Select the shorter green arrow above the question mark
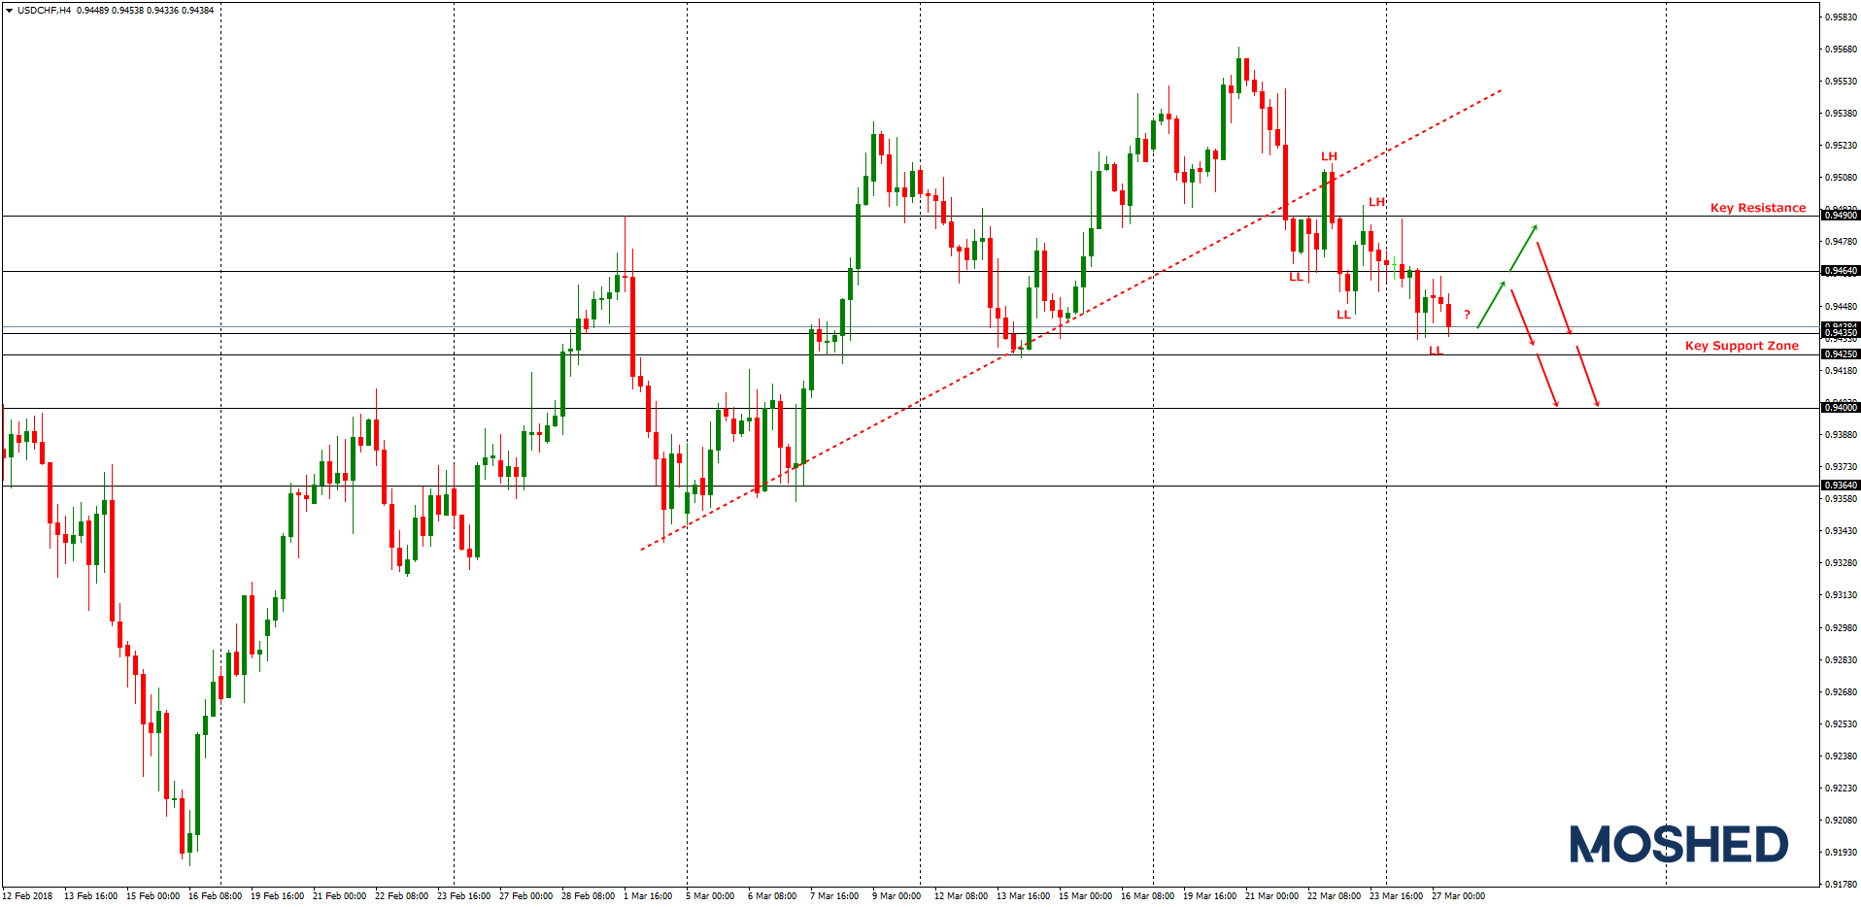This screenshot has width=1861, height=907. pos(1490,306)
